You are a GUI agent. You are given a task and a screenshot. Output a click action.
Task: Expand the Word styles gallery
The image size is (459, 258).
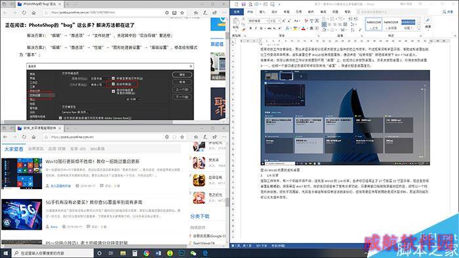(419, 29)
